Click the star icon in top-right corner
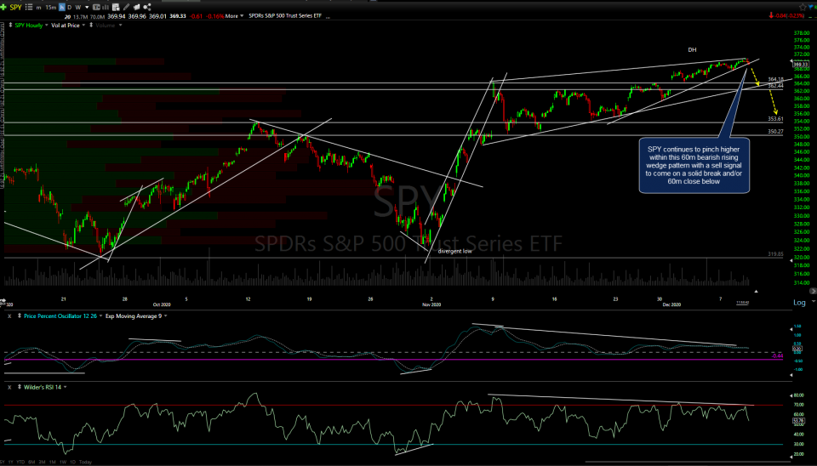Image resolution: width=817 pixels, height=466 pixels. (x=803, y=8)
